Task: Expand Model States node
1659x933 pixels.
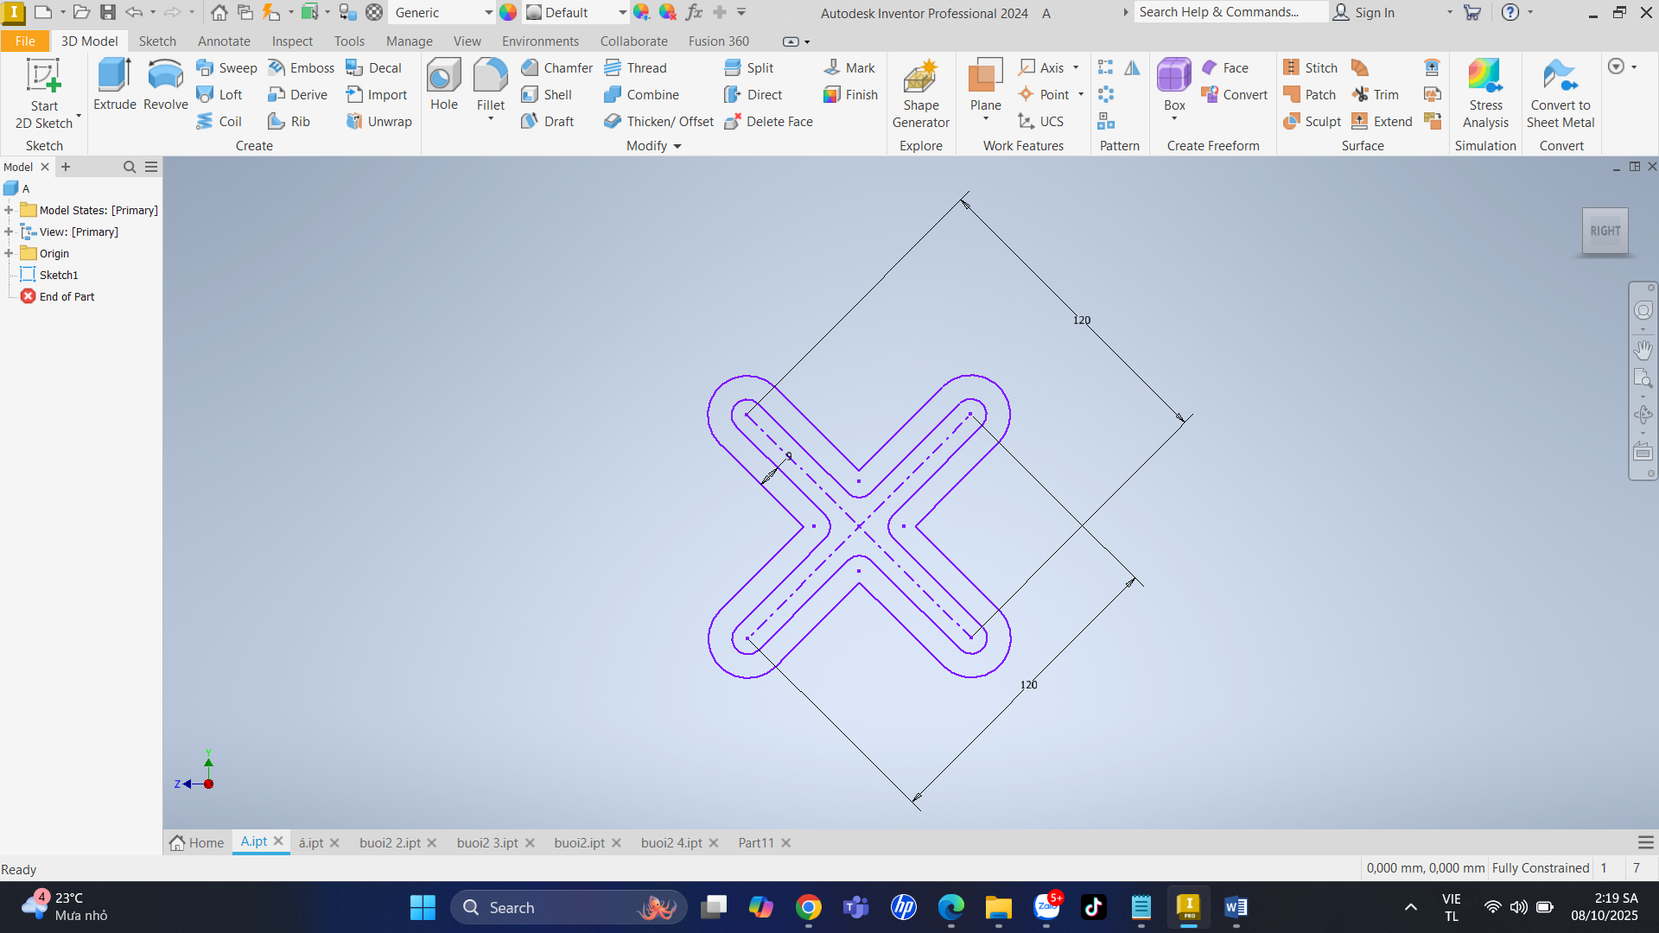Action: click(9, 210)
